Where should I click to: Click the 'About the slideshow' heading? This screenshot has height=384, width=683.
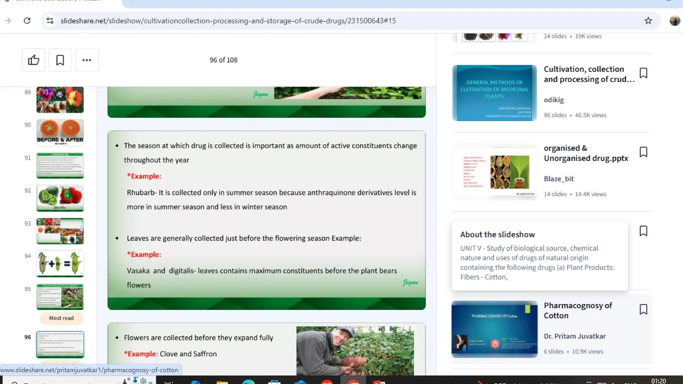click(498, 234)
